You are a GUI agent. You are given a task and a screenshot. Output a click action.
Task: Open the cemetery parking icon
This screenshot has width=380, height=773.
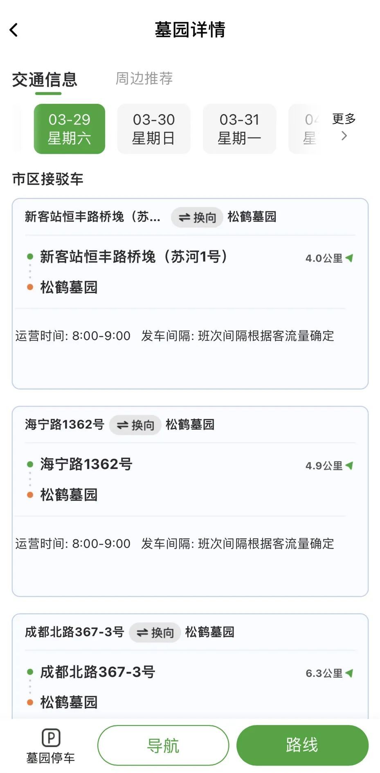pos(51,738)
